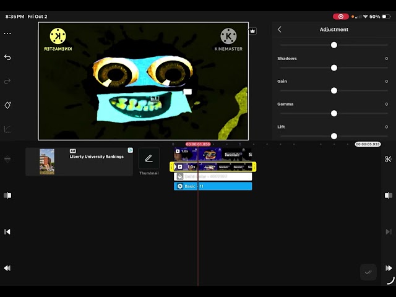
Task: Tap the Wi-Fi status icon
Action: click(366, 17)
